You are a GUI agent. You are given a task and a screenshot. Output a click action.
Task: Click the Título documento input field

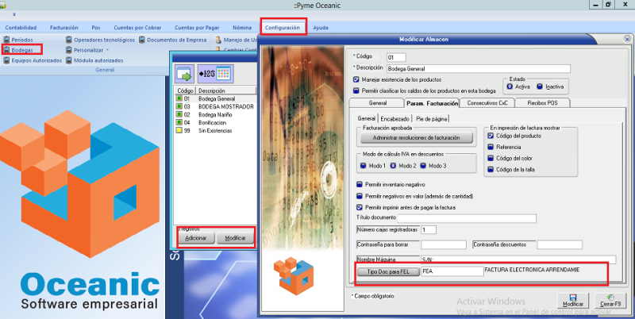[x=467, y=218]
